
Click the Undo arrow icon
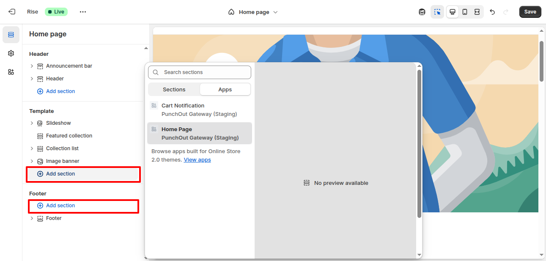492,12
